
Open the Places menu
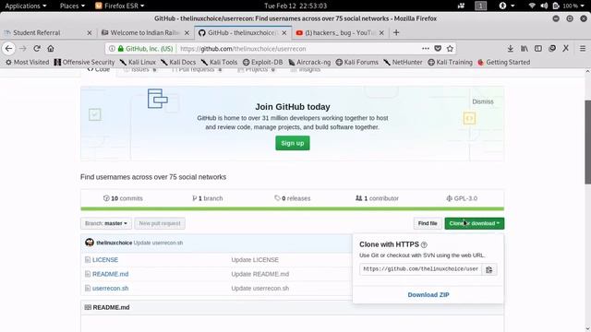72,6
